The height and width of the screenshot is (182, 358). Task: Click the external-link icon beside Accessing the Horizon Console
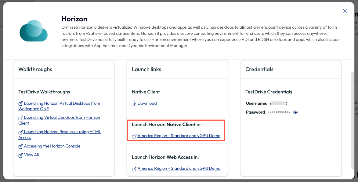pyautogui.click(x=20, y=146)
